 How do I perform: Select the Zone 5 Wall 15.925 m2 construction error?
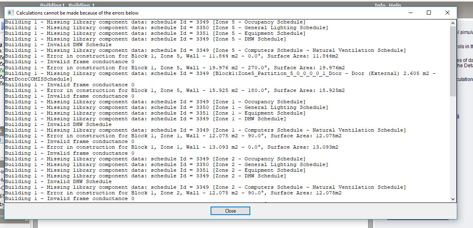175,90
